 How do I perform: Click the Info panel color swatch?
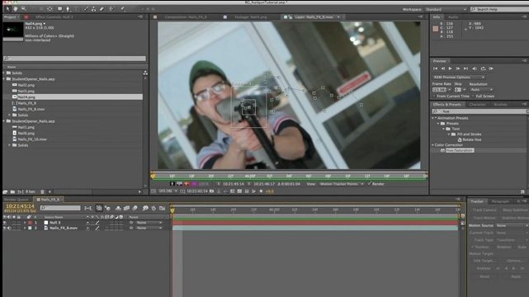436,29
